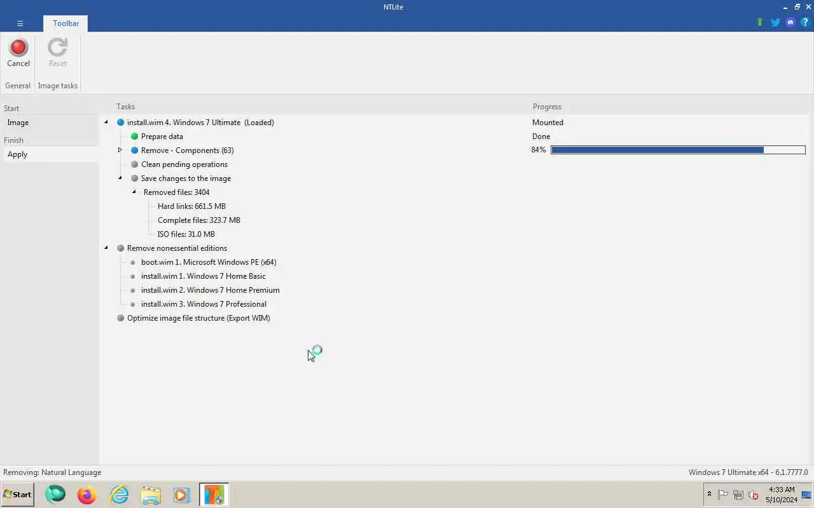Viewport: 814px width, 508px height.
Task: Click gray dot beside Save changes to image
Action: [135, 178]
